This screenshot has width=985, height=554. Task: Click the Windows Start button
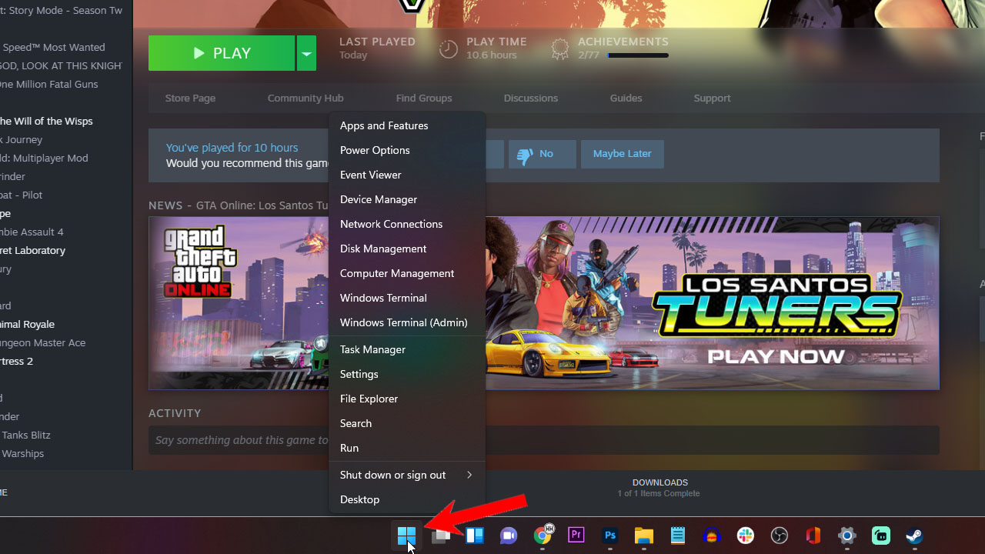tap(406, 536)
